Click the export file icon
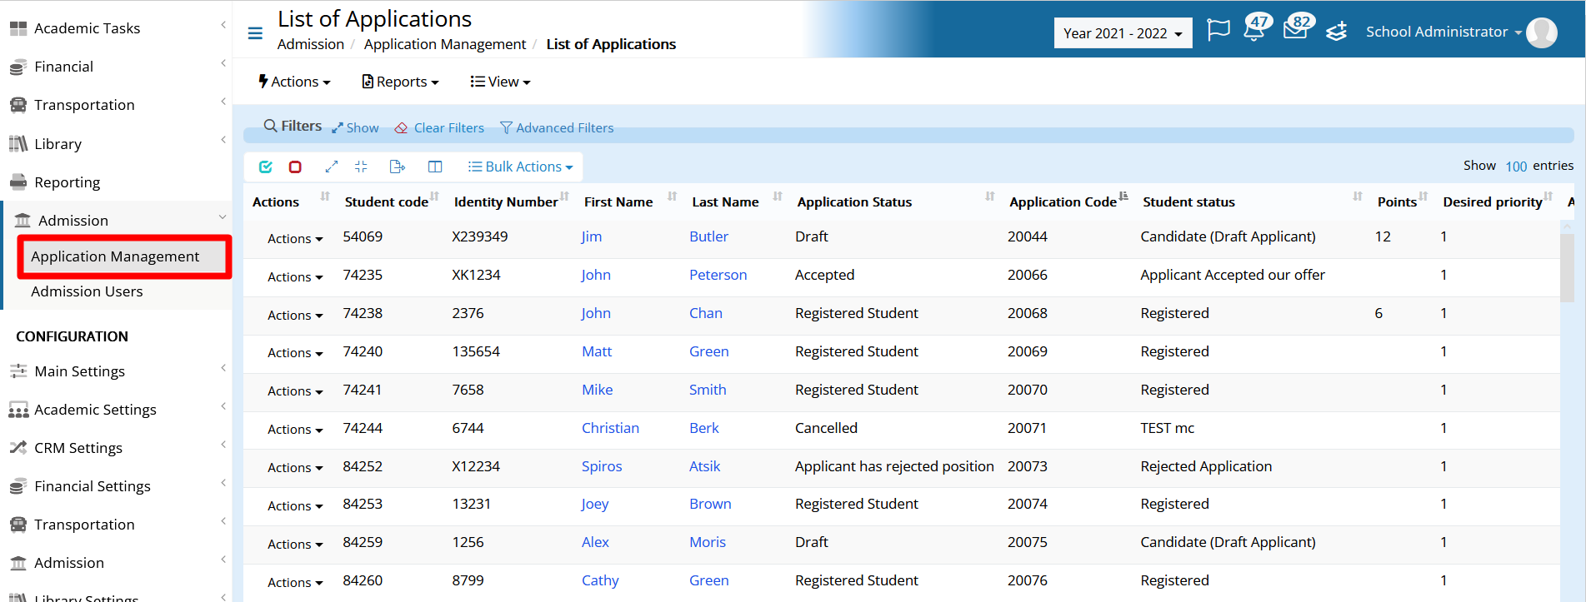This screenshot has height=602, width=1586. pyautogui.click(x=398, y=167)
